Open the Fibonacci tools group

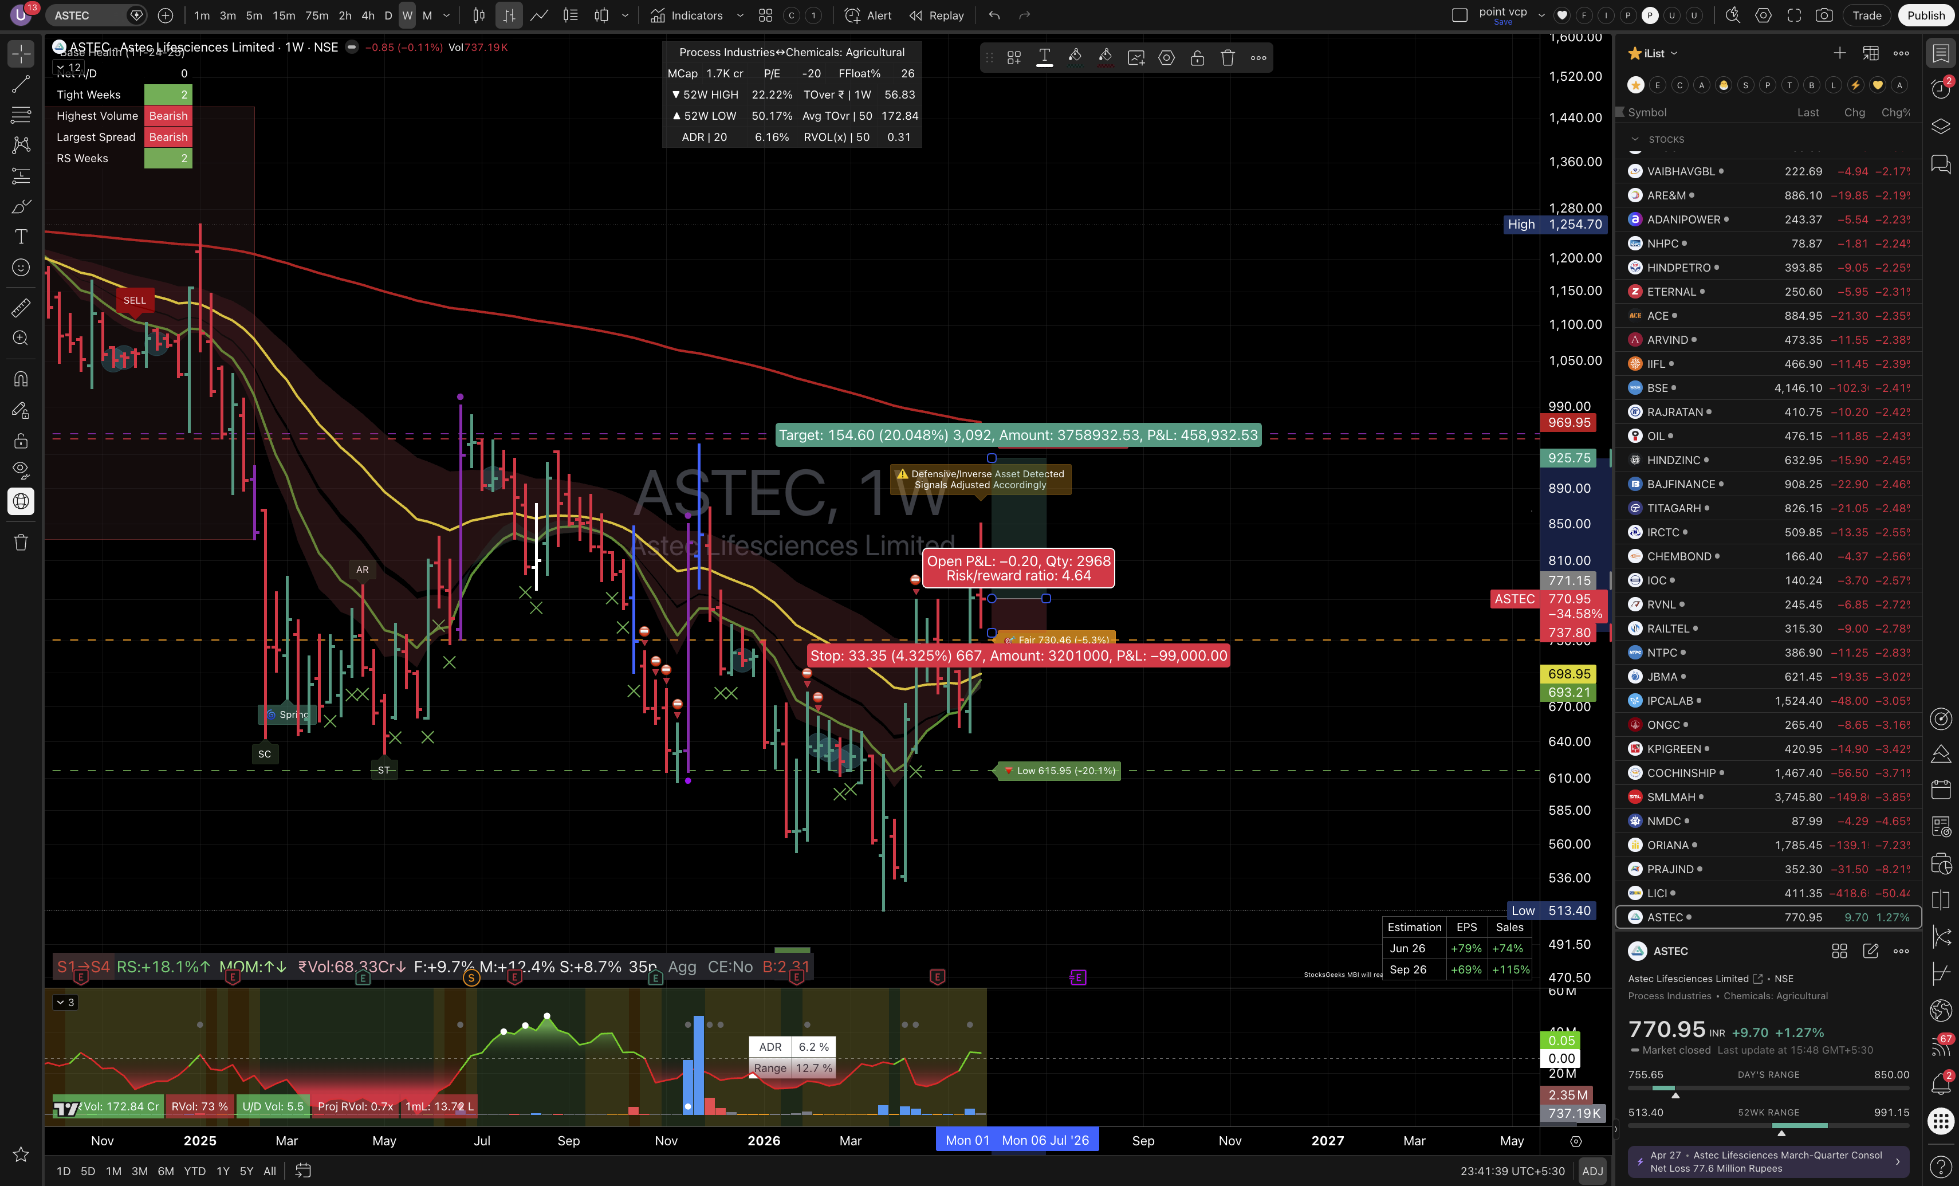coord(21,115)
